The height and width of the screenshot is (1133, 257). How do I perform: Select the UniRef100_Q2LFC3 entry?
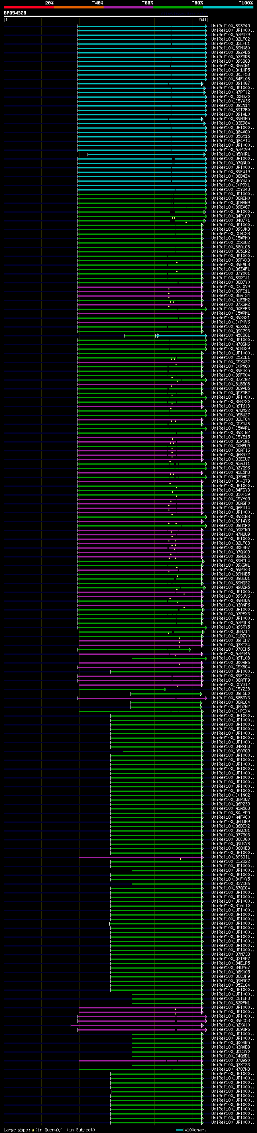point(230,543)
